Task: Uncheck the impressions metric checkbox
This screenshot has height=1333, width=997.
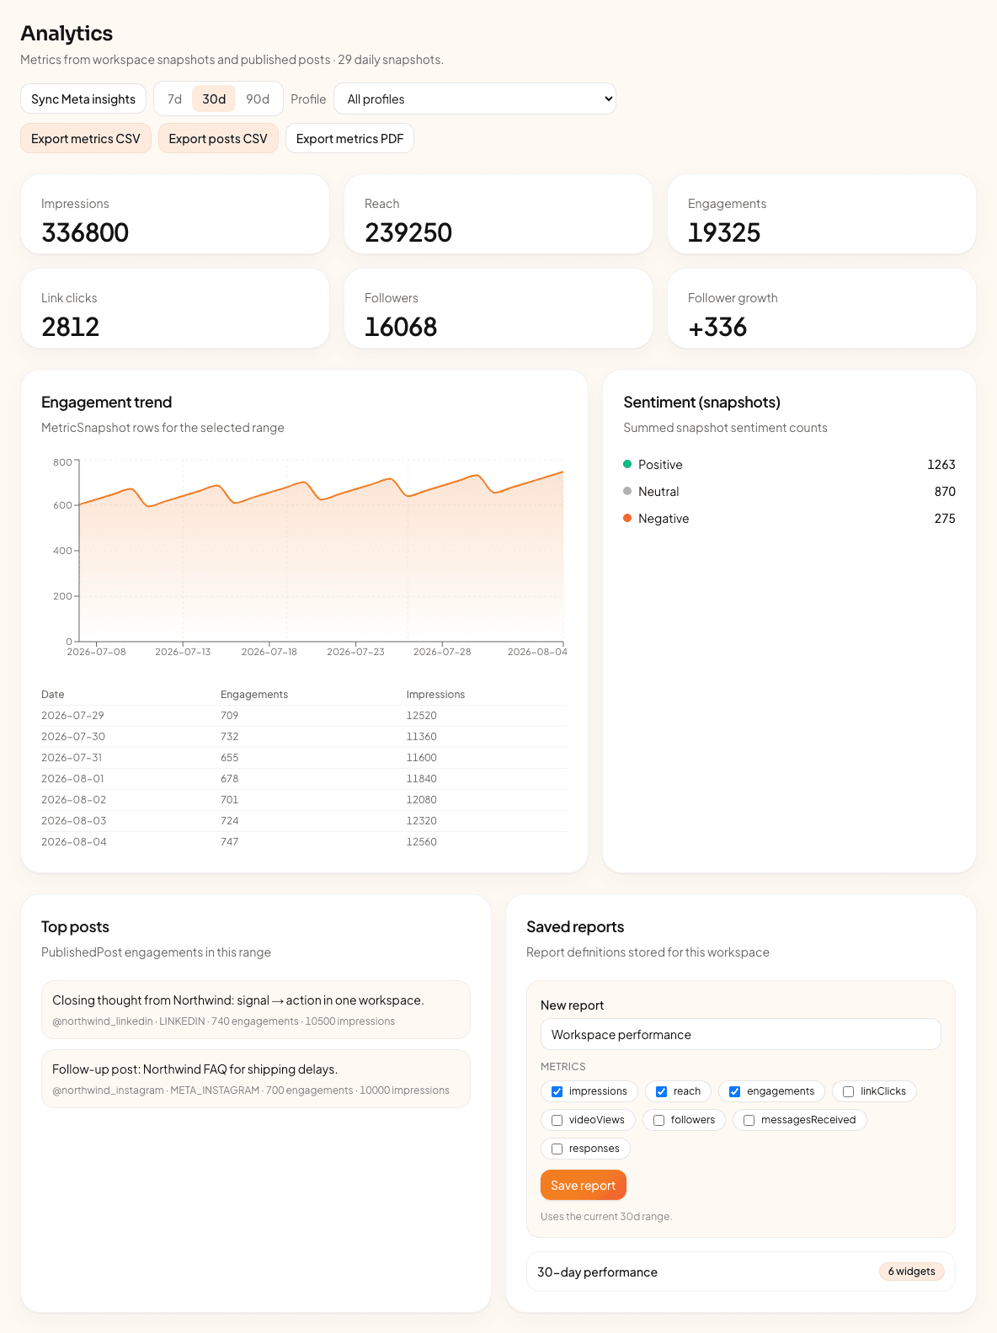Action: pos(557,1091)
